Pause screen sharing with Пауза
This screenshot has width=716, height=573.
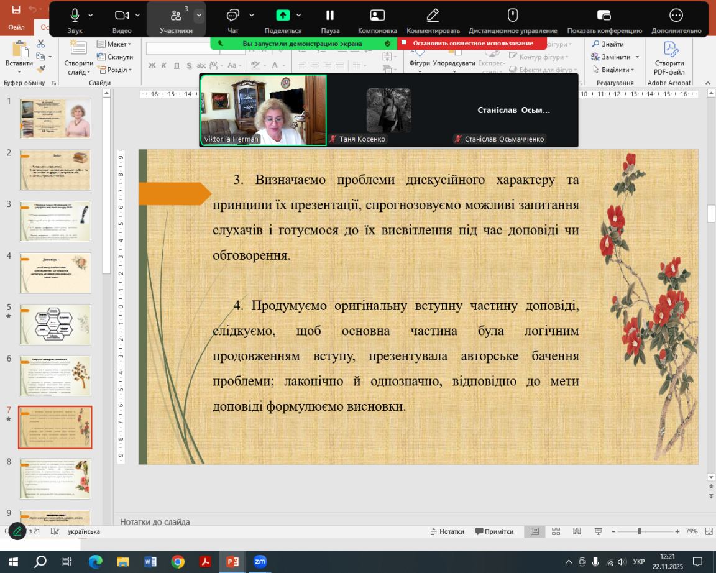330,16
